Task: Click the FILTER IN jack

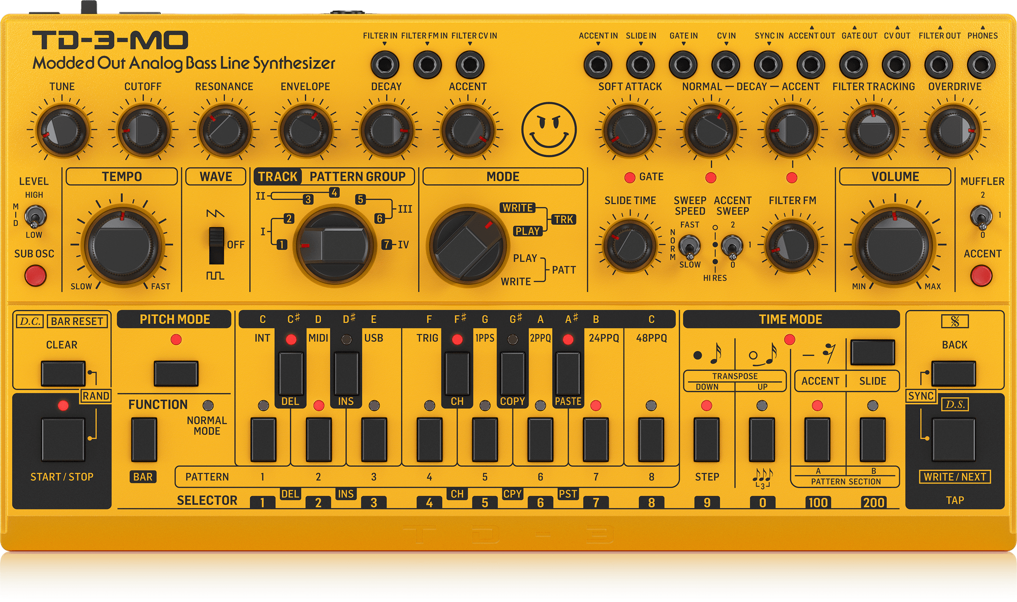Action: coord(384,65)
